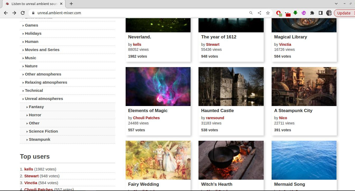Open the Fantasy subcategory
Viewport: 355px width, 191px height.
[x=36, y=107]
